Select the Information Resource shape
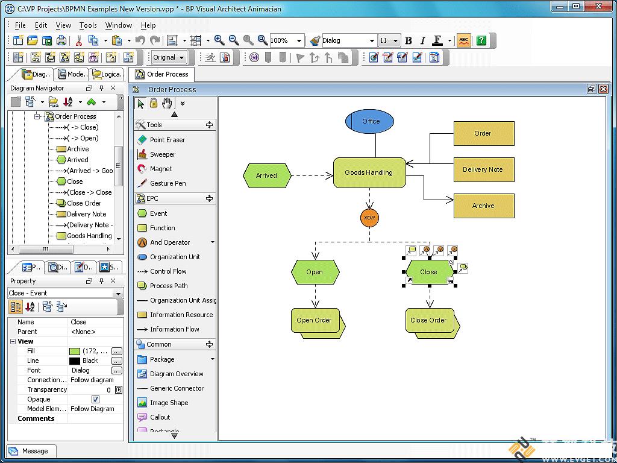Screen dimensions: 617x463 tap(175, 315)
